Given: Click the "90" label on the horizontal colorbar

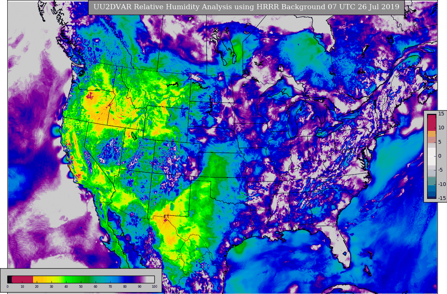Looking at the screenshot, I should pos(139,287).
